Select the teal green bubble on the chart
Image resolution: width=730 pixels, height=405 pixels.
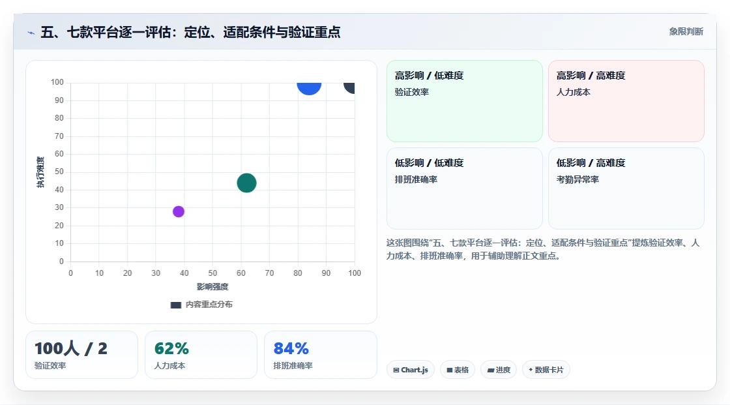coord(247,183)
